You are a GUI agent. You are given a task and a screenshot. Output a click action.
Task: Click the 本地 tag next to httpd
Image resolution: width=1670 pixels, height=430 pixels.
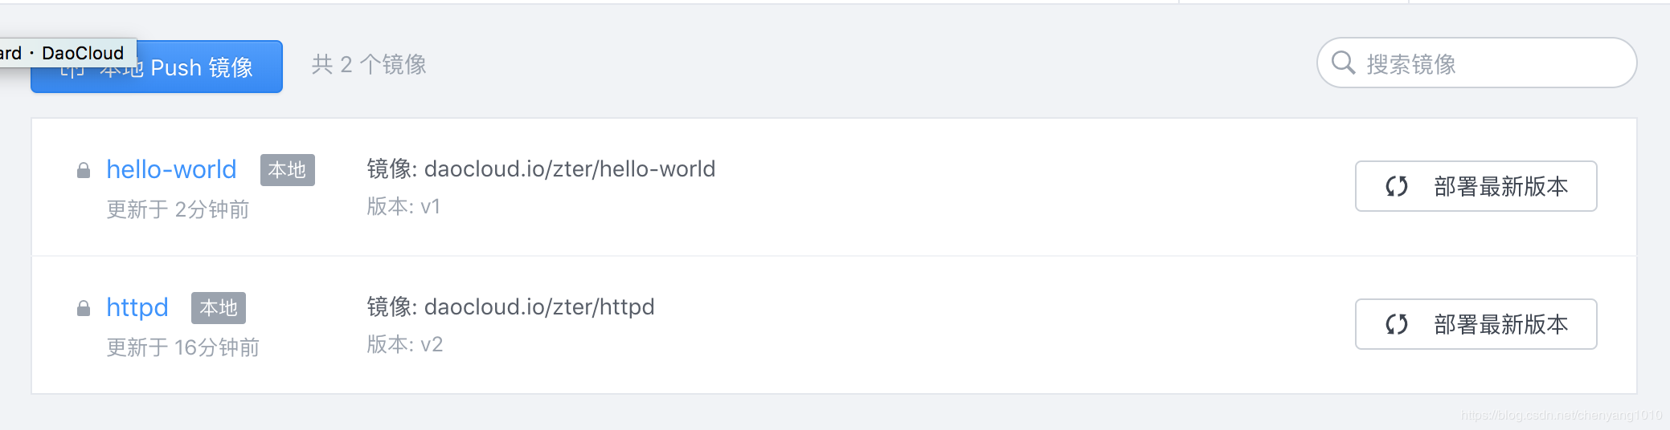point(219,308)
